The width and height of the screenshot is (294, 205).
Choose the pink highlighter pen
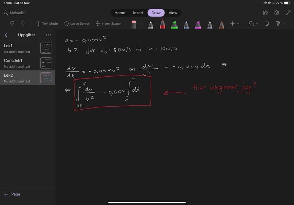(x=198, y=24)
